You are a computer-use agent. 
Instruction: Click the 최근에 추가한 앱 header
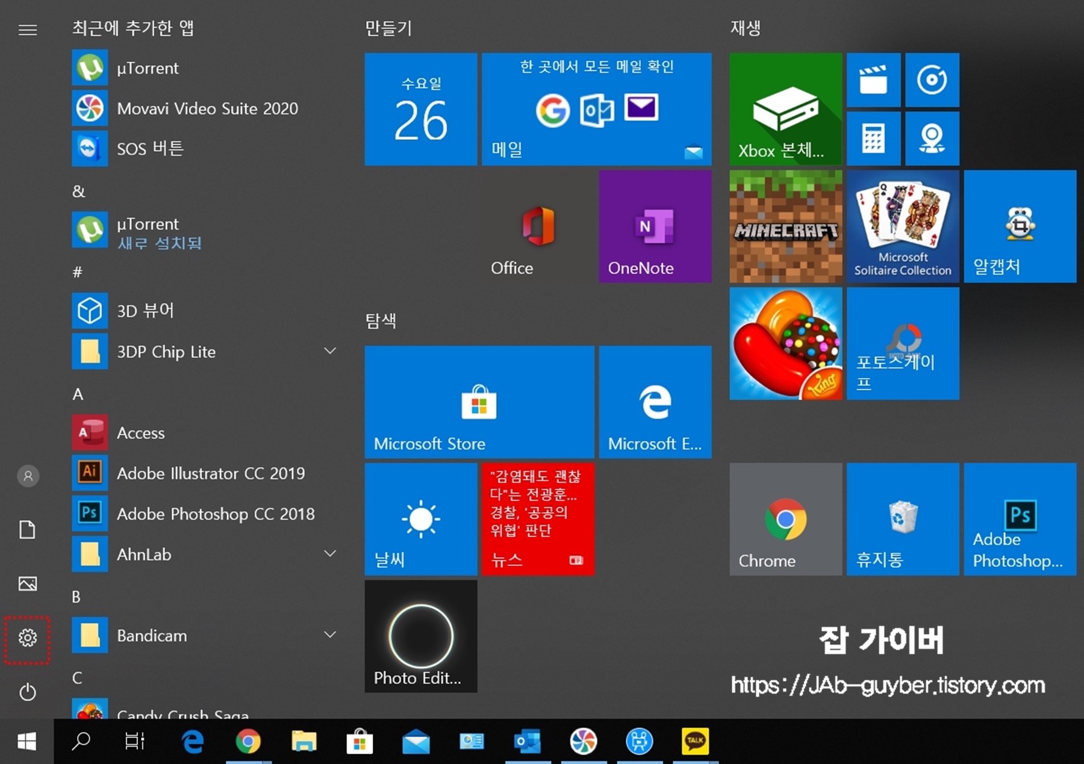(133, 28)
